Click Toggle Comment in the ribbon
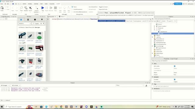 103,7
